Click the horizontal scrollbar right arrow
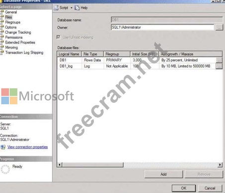The image size is (225, 193). tap(220, 165)
